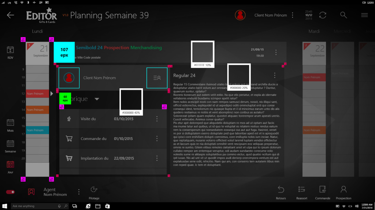This screenshot has height=210, width=375.
Task: Open options menu next to Client Nom Prénom header
Action: pyautogui.click(x=292, y=15)
